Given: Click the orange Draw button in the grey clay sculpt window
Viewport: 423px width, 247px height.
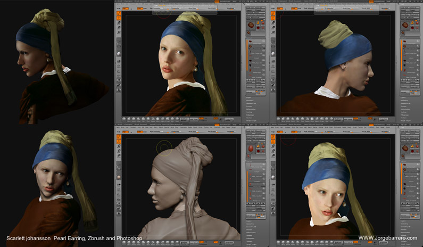Looking at the screenshot, I should [x=119, y=141].
